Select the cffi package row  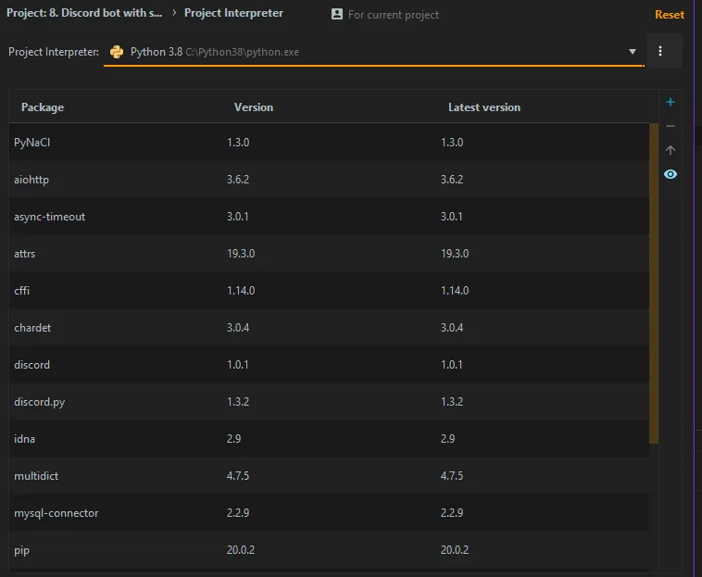point(329,291)
